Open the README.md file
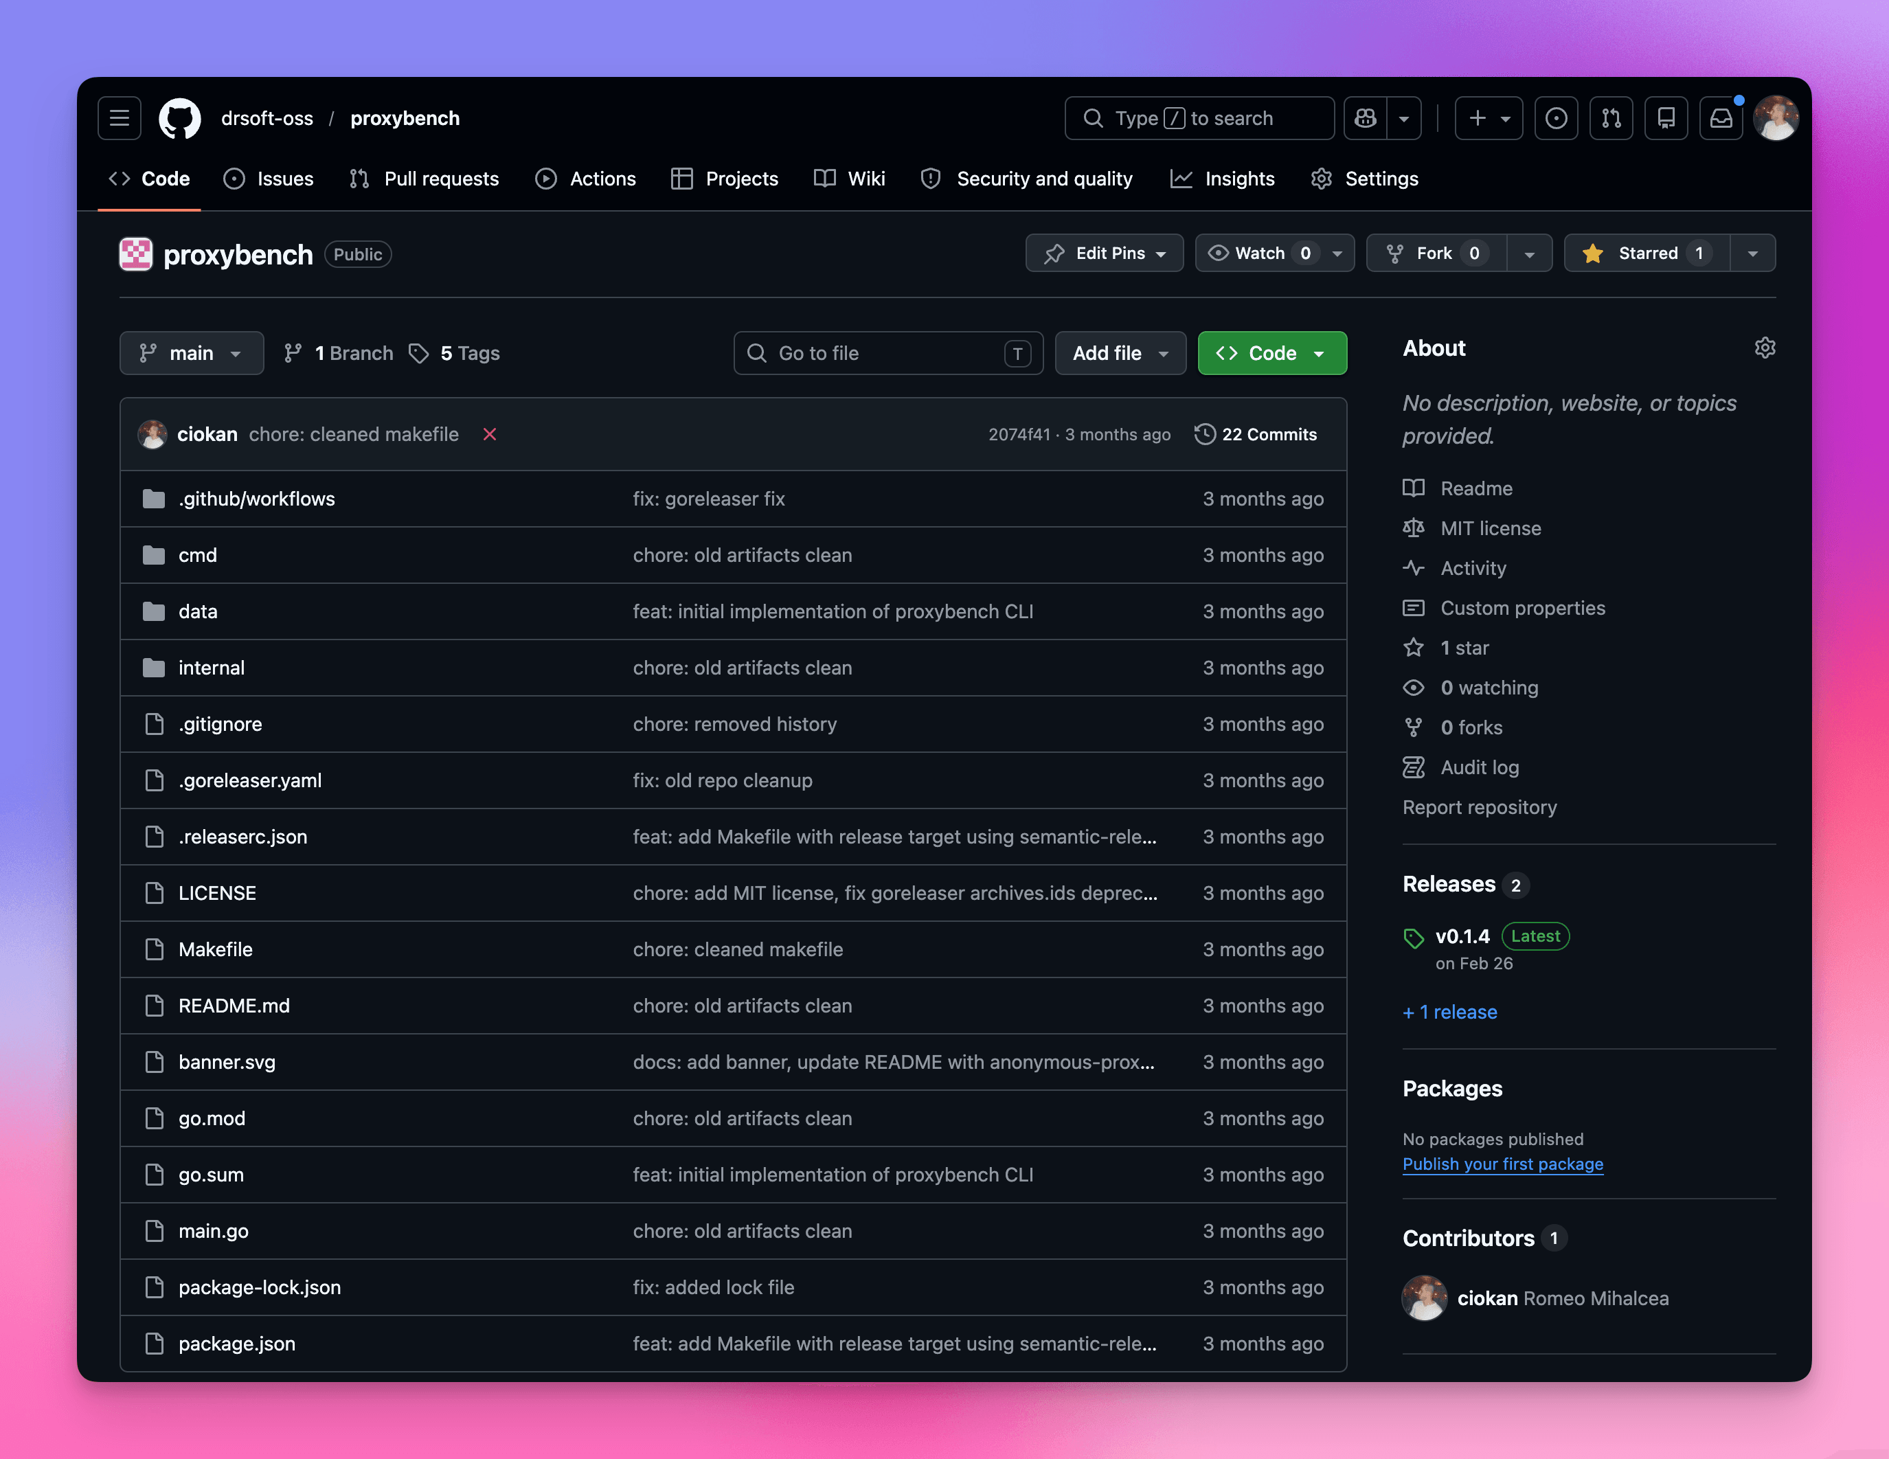 click(234, 1006)
